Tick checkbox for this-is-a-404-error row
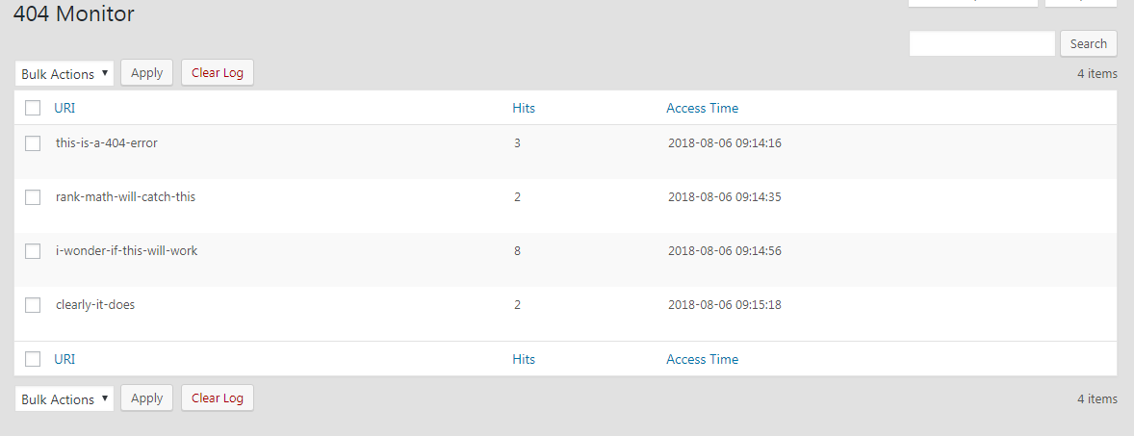The width and height of the screenshot is (1134, 436). (x=33, y=143)
